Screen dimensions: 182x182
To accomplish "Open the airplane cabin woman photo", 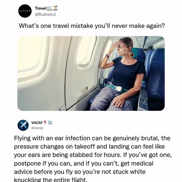I will pos(91,73).
